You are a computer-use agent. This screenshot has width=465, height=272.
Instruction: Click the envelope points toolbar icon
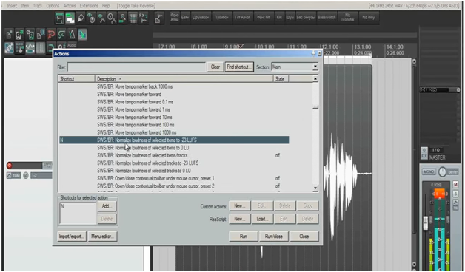pyautogui.click(x=30, y=48)
